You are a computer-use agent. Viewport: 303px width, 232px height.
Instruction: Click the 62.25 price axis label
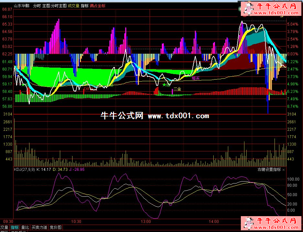(7, 54)
